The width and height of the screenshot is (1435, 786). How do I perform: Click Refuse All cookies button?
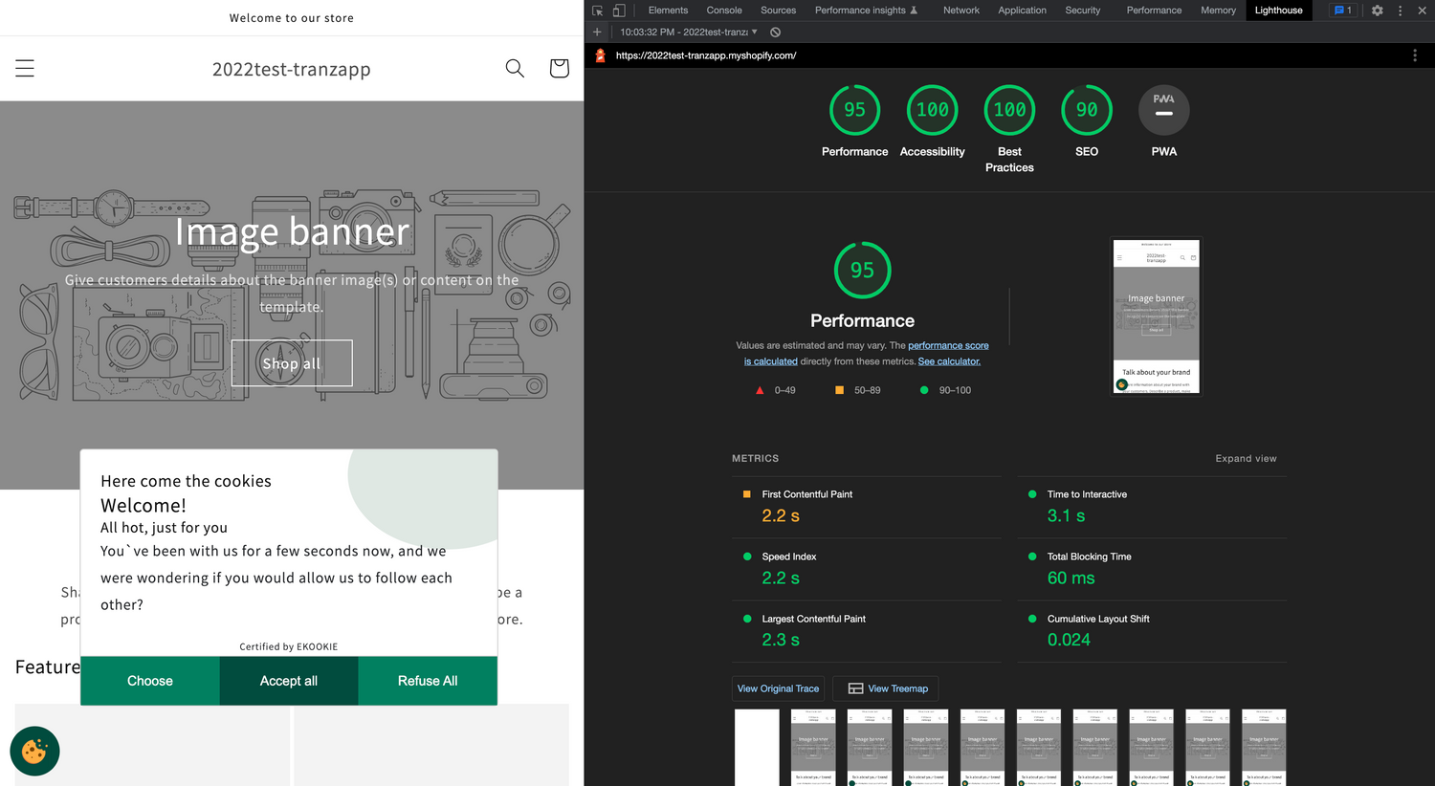pos(428,681)
